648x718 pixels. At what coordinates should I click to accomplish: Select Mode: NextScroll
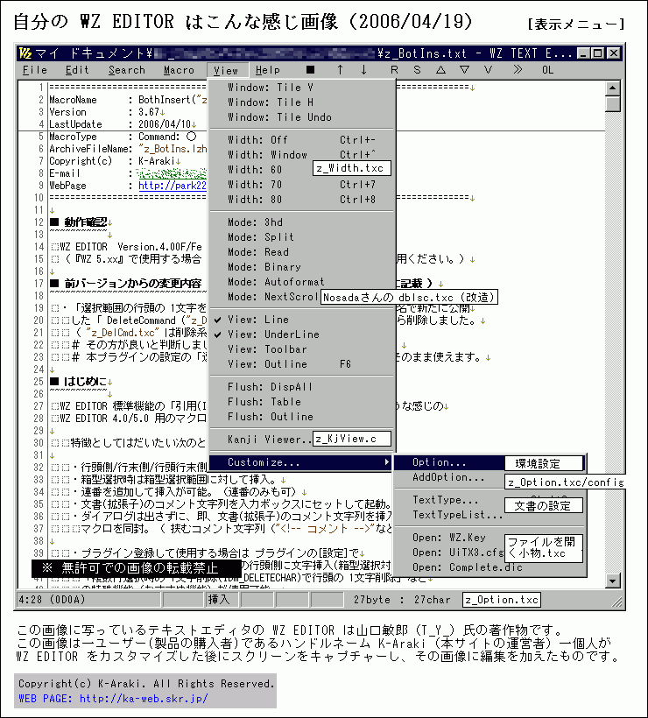(272, 297)
